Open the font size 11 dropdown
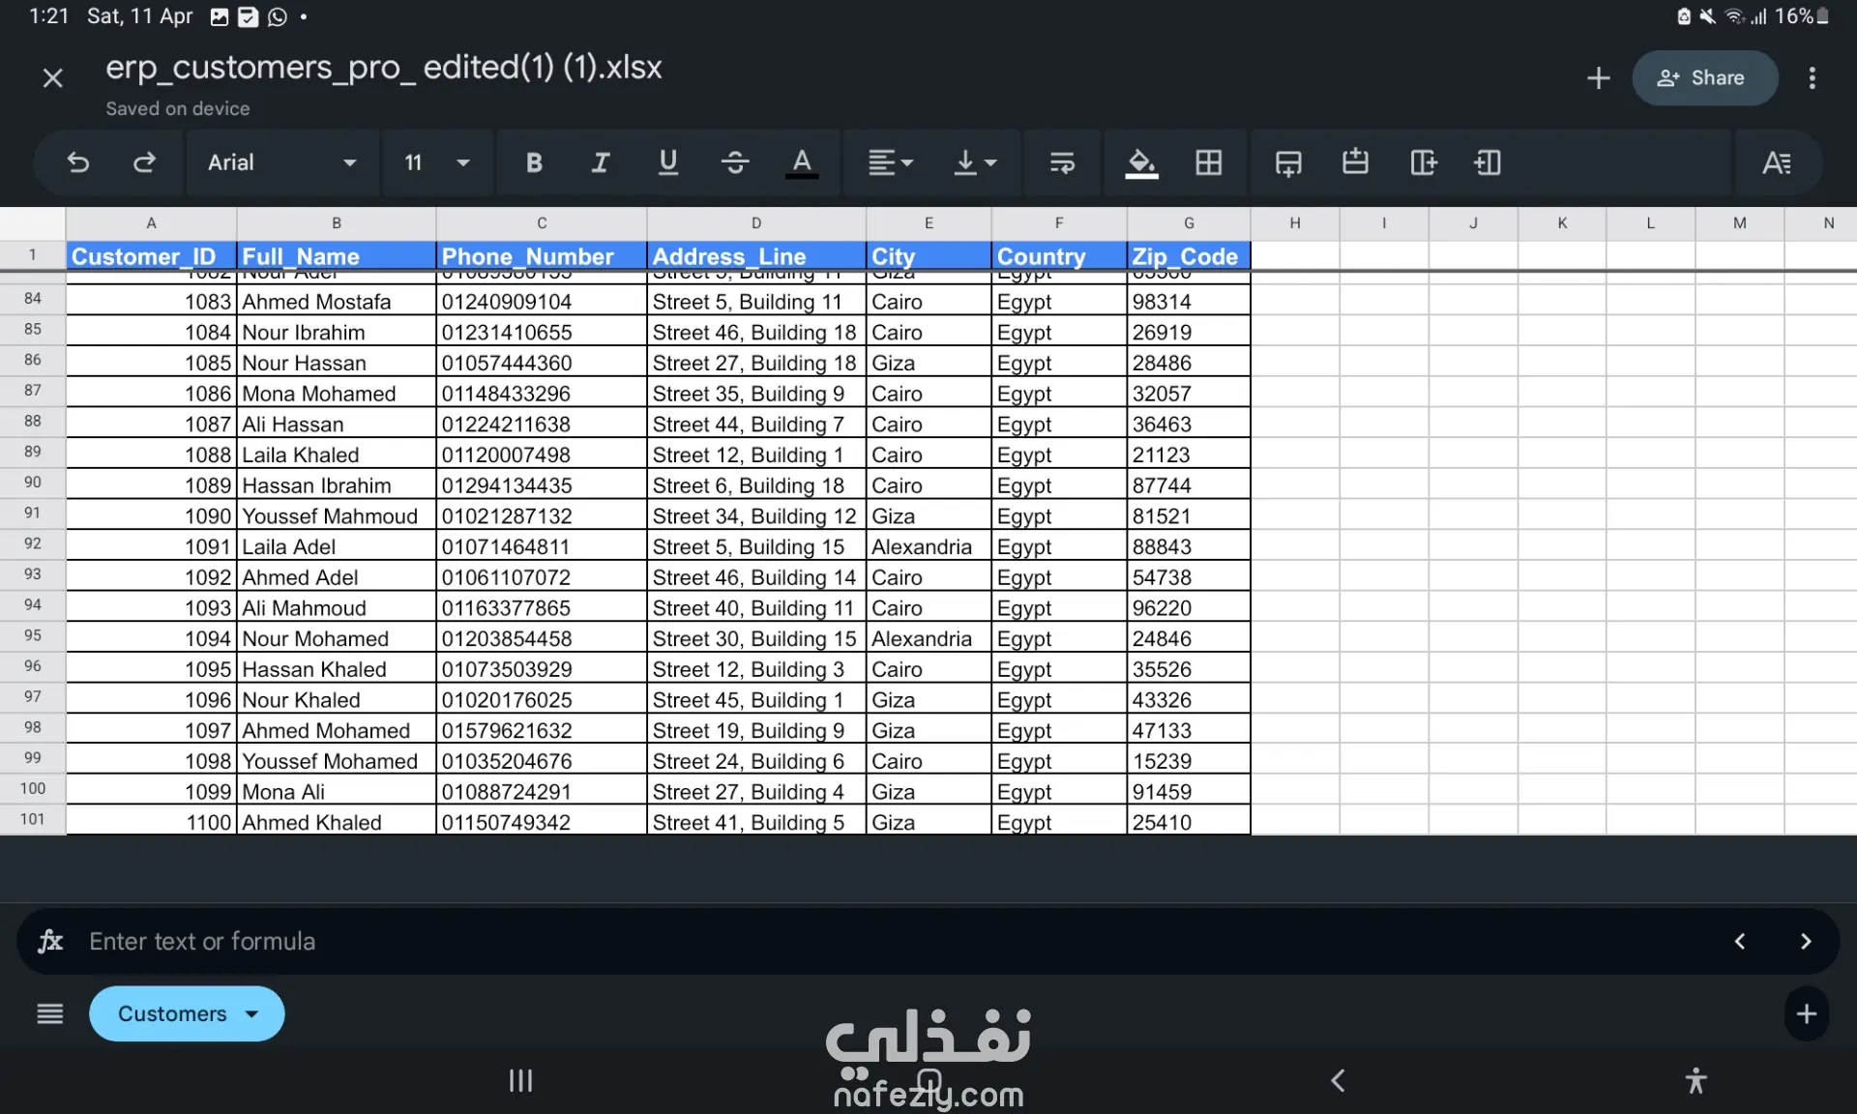Image resolution: width=1857 pixels, height=1114 pixels. click(x=436, y=162)
